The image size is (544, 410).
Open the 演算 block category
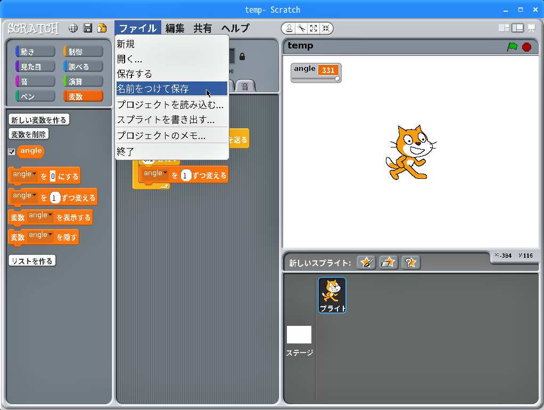point(83,81)
